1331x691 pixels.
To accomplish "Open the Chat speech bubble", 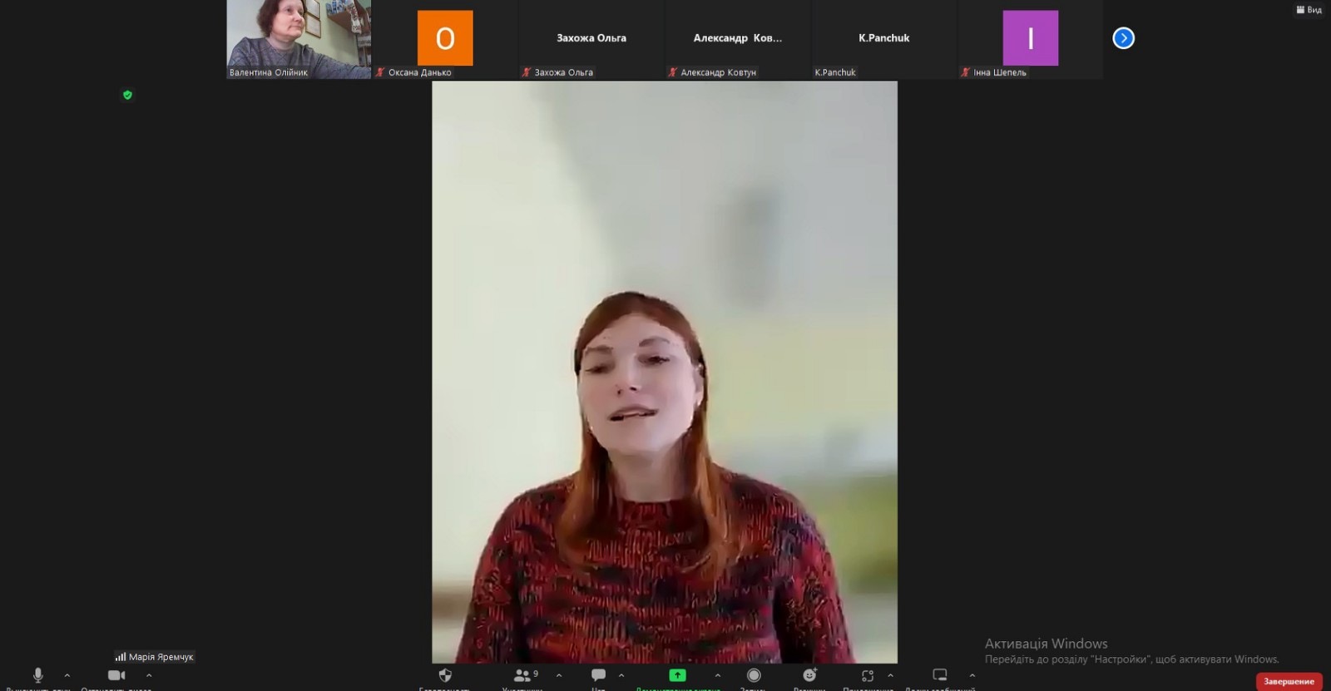I will (x=598, y=675).
